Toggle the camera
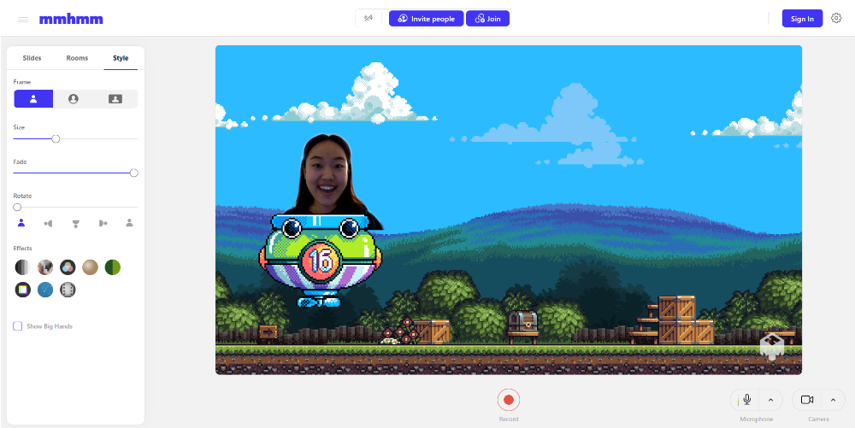 pos(807,400)
